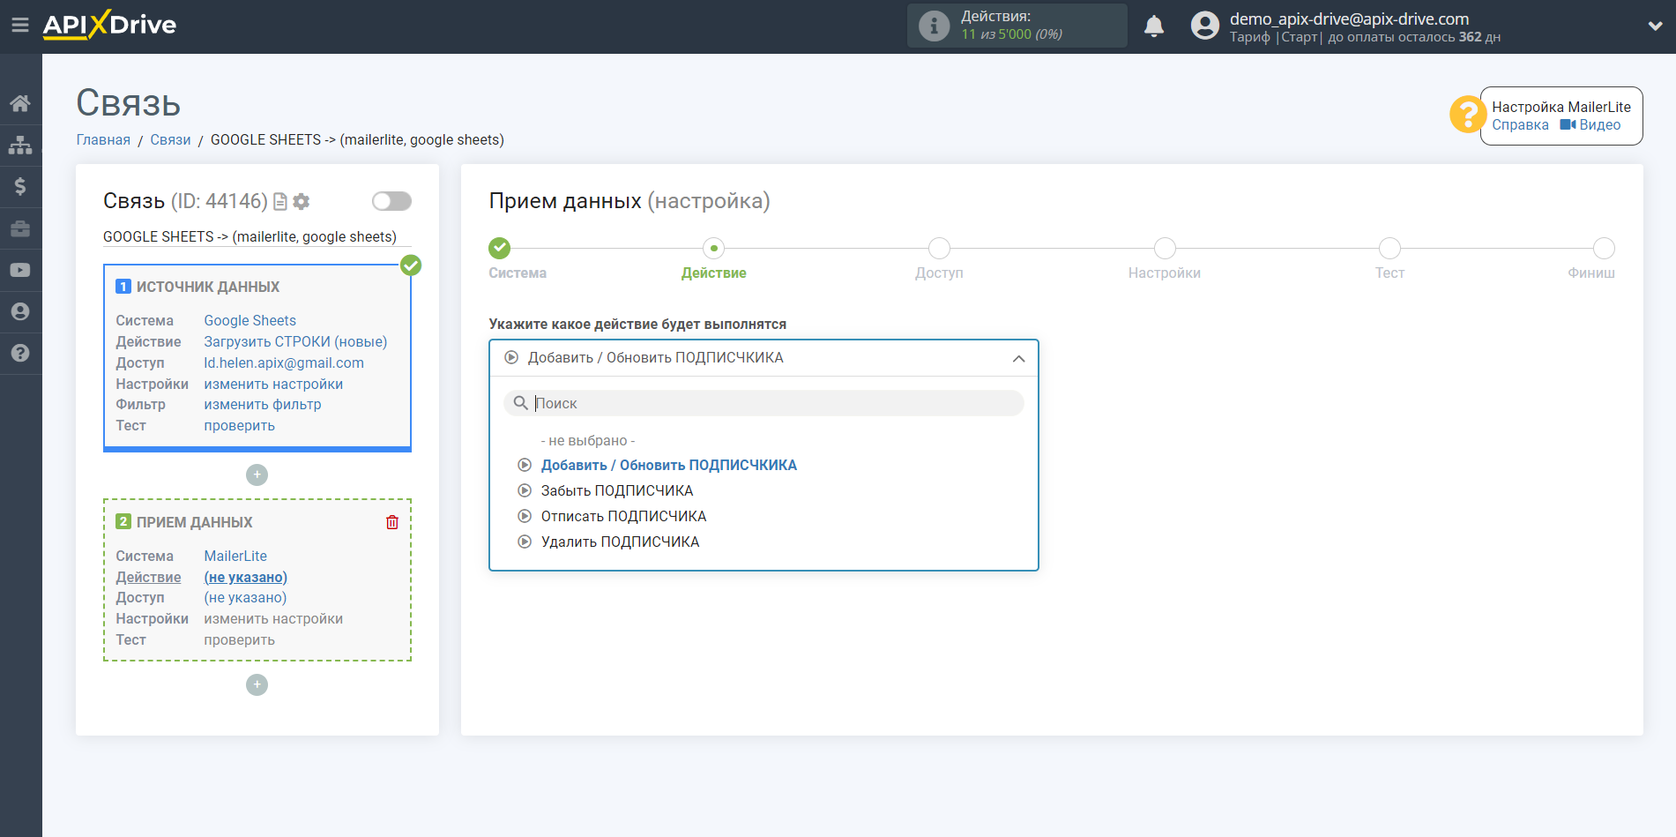Go to Главная breadcrumb
The height and width of the screenshot is (837, 1676).
click(103, 140)
